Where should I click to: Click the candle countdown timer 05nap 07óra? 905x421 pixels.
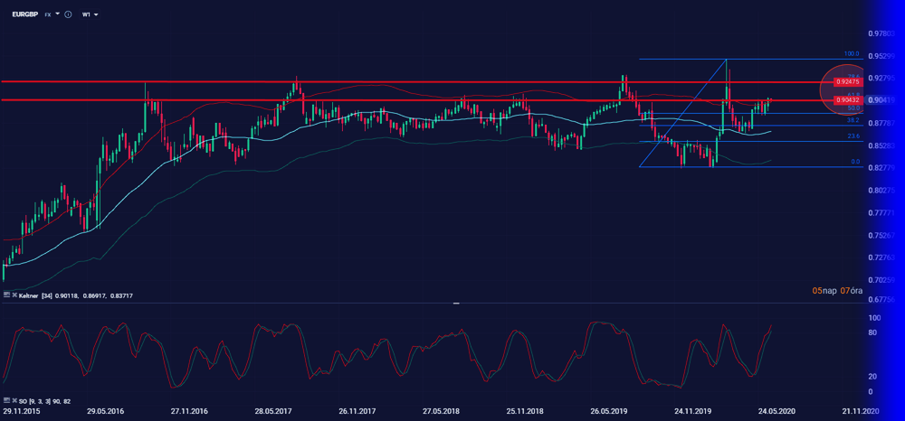coord(836,290)
